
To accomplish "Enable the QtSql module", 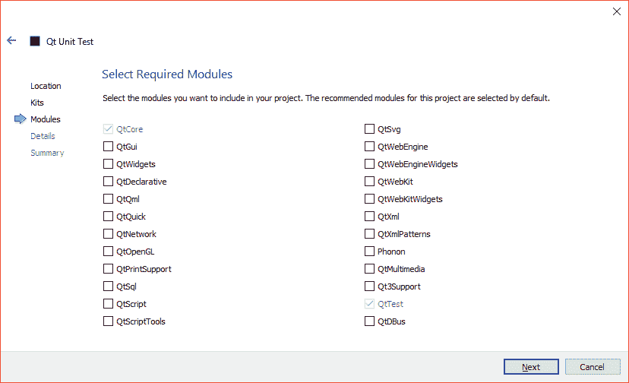I will pos(108,286).
